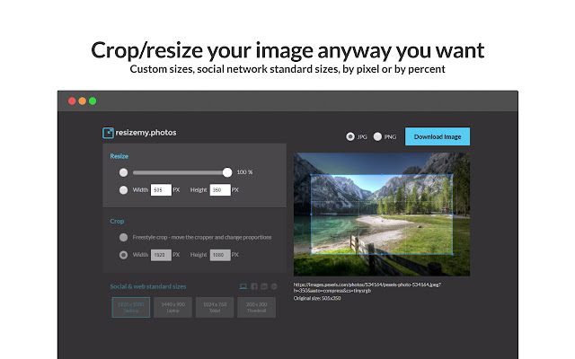
Task: Focus the Resize Width field
Action: coord(161,189)
